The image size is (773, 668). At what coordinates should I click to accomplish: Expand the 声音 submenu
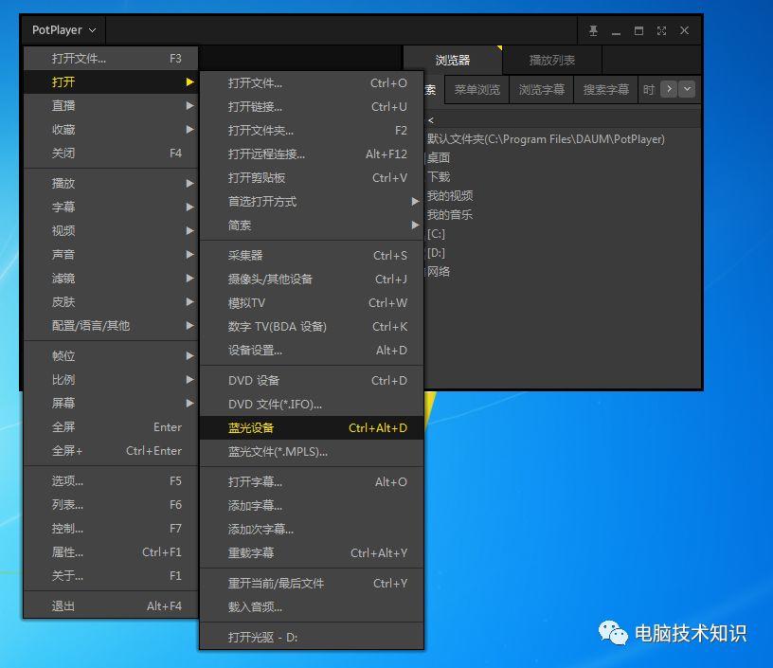pos(111,254)
